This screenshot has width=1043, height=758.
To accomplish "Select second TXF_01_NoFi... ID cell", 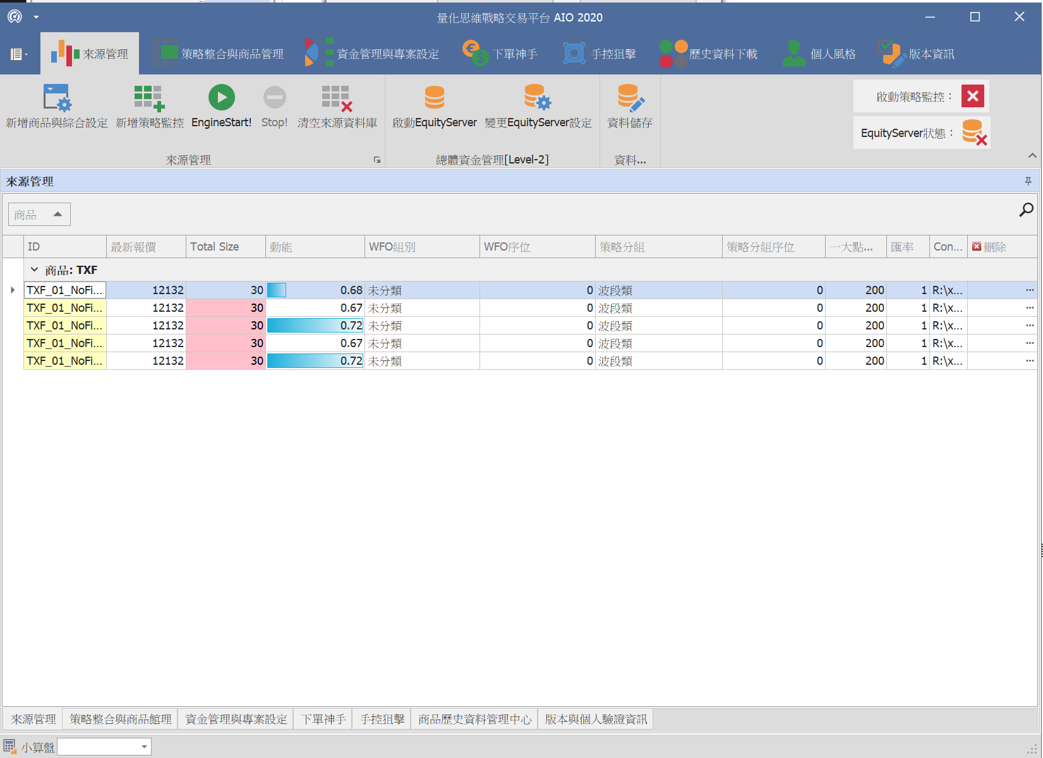I will coord(65,308).
